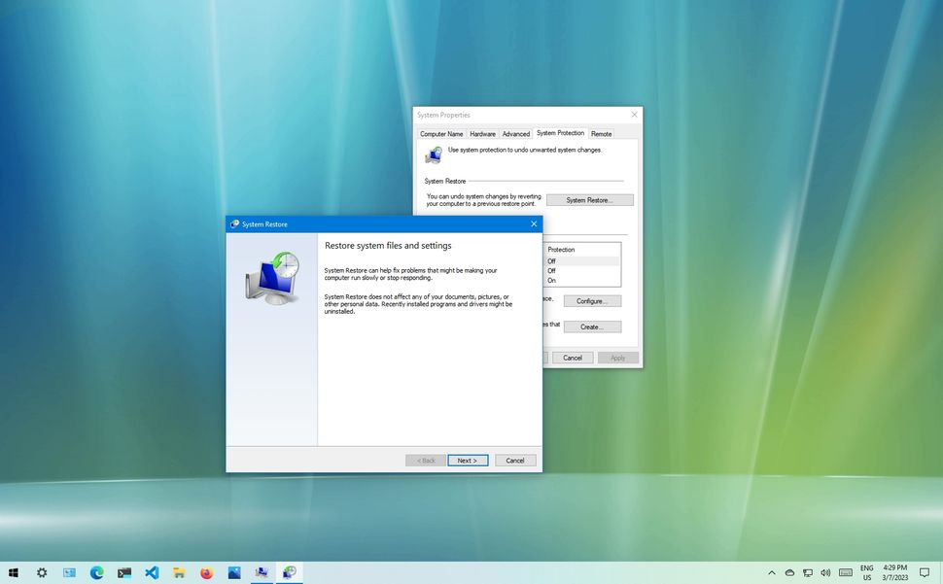Open File Explorer from the taskbar
This screenshot has width=943, height=584.
coord(178,572)
